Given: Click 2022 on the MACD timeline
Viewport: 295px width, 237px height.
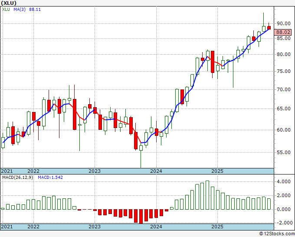Looking at the screenshot, I should pos(33,227).
